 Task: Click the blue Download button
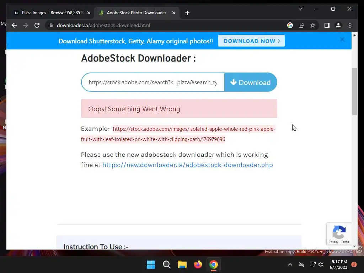click(x=251, y=82)
